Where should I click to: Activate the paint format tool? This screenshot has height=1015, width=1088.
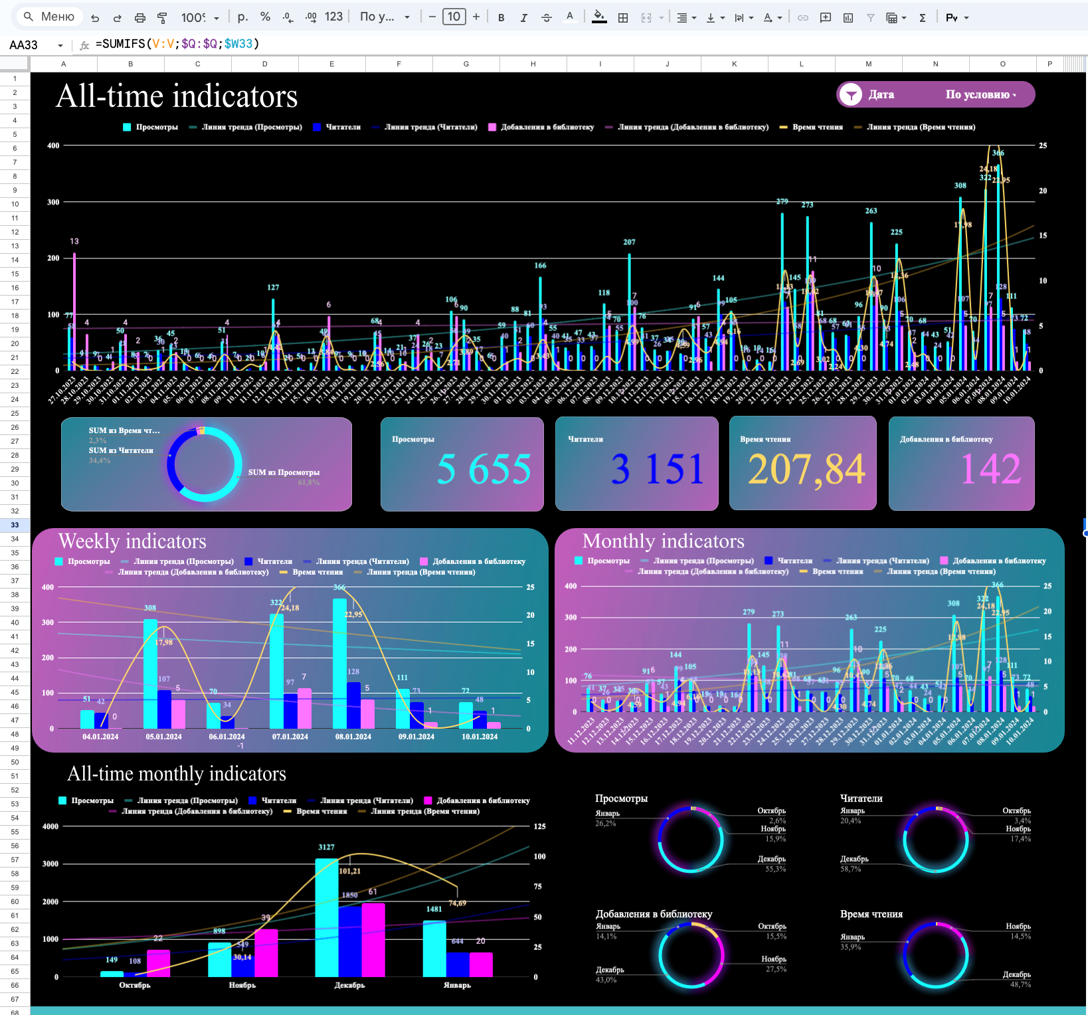tap(162, 18)
